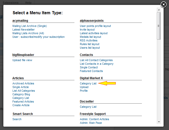Select Admin: Content Articles
Image resolution: width=169 pixels, height=130 pixels.
tap(94, 119)
